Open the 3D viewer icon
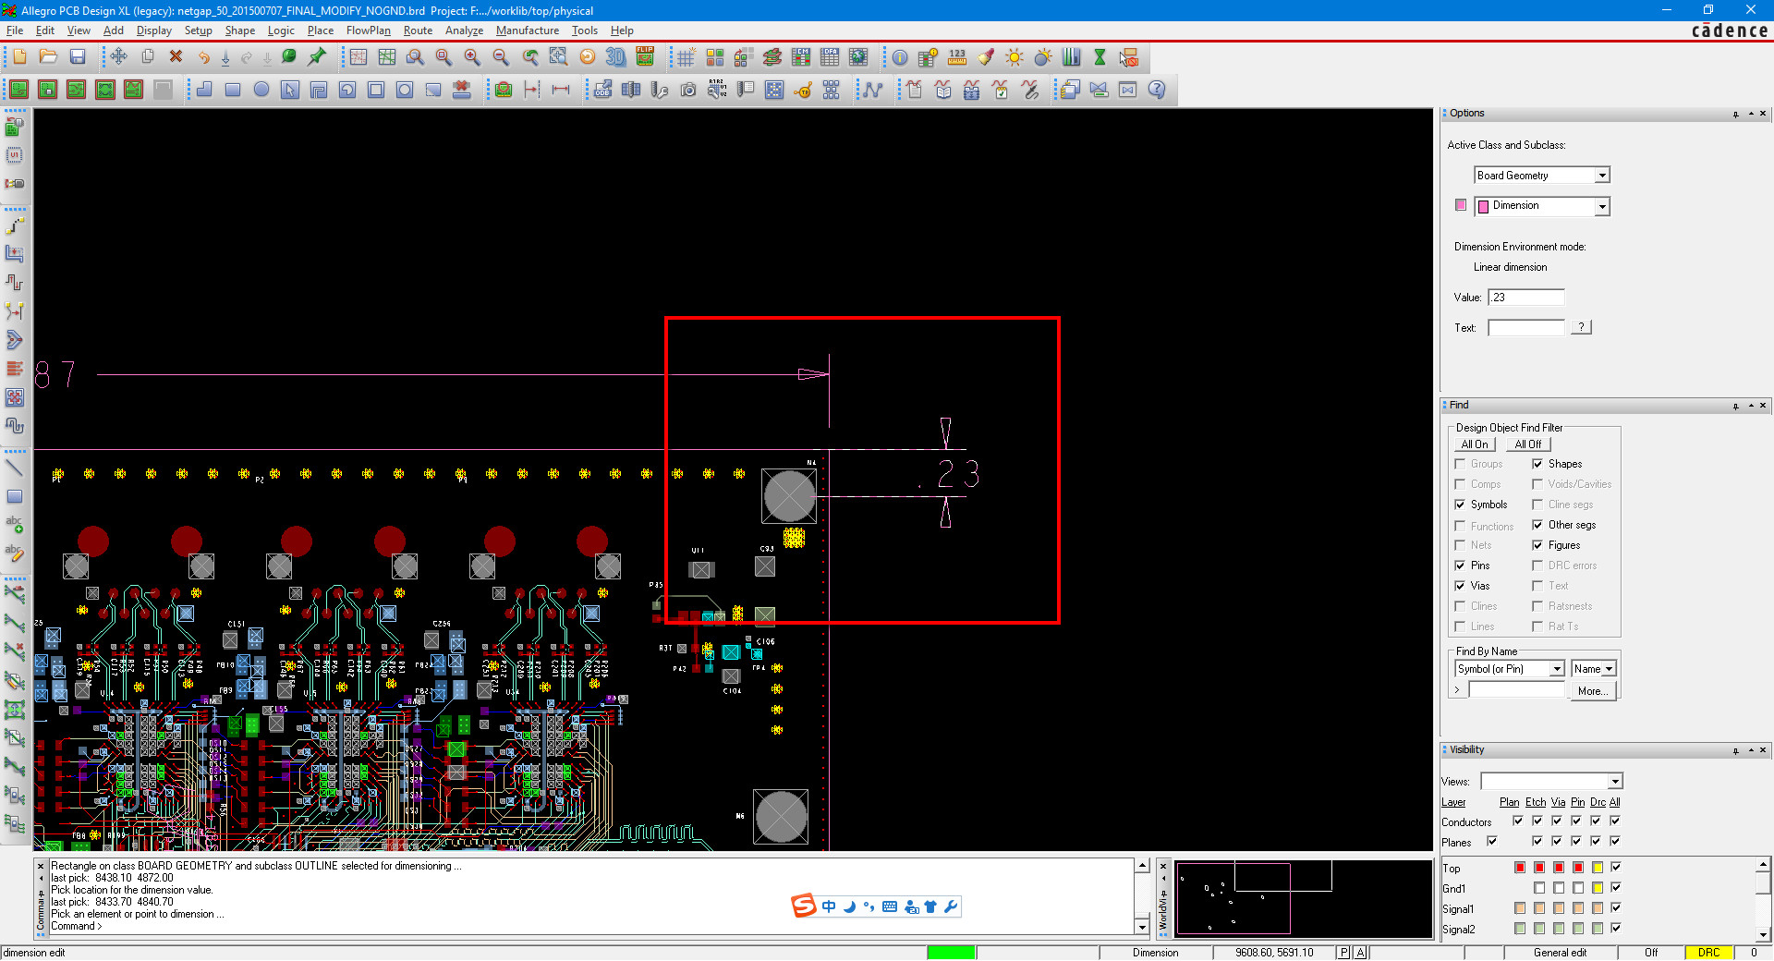1774x961 pixels. (615, 57)
